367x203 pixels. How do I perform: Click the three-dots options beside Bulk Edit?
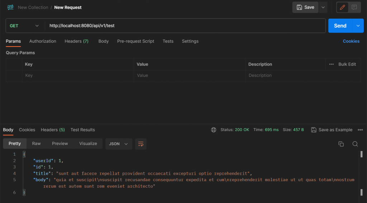coord(332,64)
